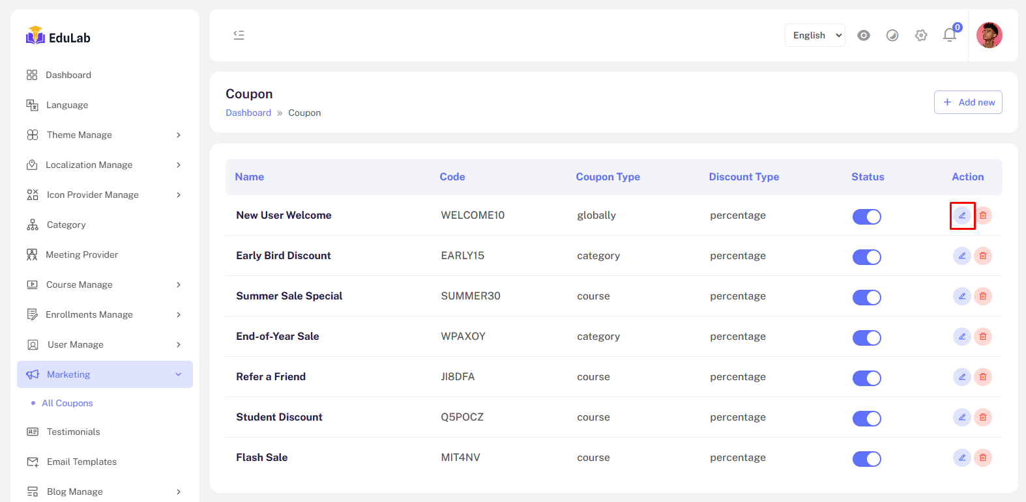Go to Email Templates in sidebar
This screenshot has height=502, width=1026.
click(81, 462)
